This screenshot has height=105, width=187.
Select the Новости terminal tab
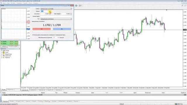click(x=28, y=101)
